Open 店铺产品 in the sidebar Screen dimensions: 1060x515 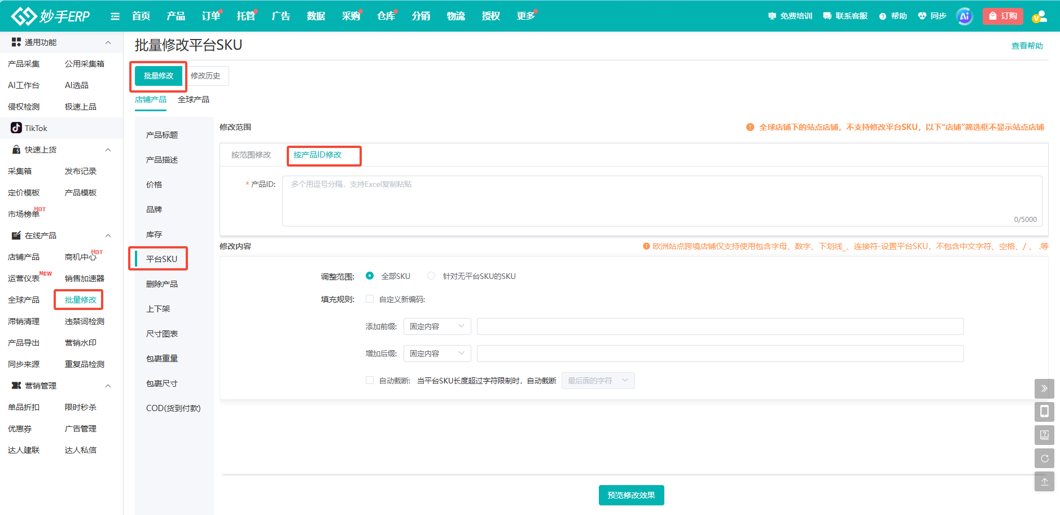pos(24,257)
